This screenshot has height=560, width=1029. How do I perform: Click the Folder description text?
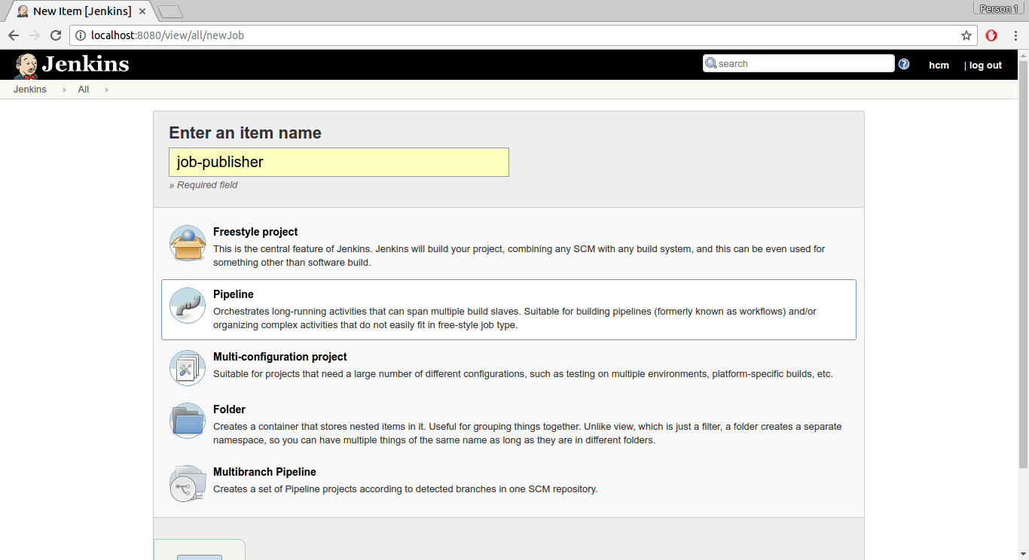[x=527, y=434]
